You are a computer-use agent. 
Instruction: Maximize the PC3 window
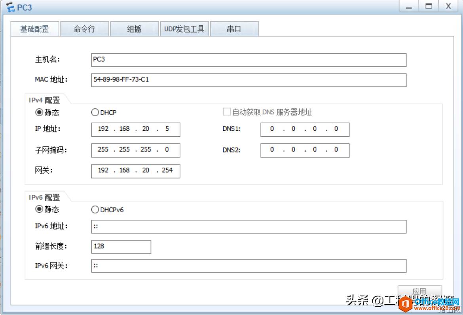[x=429, y=6]
